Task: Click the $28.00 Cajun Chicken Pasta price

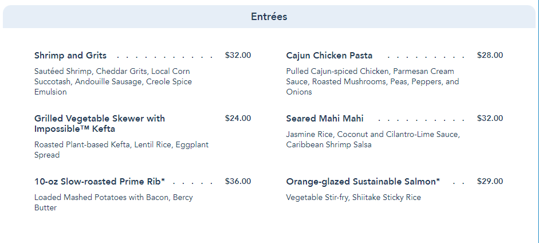Action: click(x=490, y=56)
